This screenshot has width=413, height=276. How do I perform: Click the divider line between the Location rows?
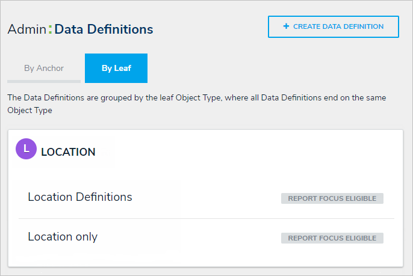(206, 218)
